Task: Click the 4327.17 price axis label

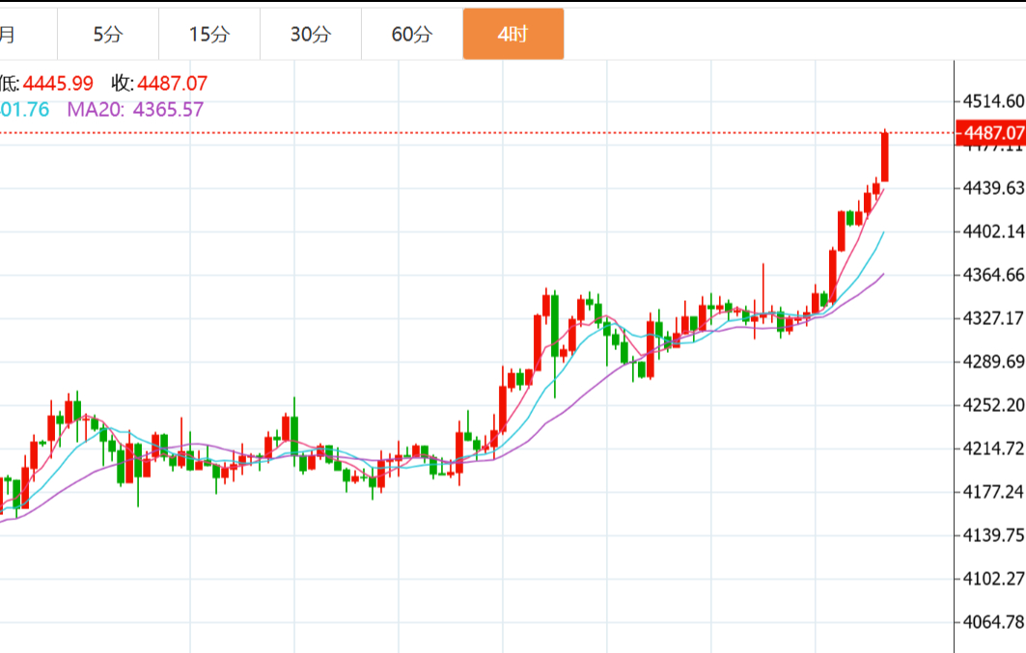Action: [x=992, y=318]
